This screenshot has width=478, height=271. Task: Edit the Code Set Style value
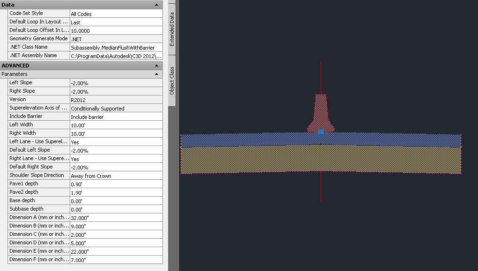point(116,13)
